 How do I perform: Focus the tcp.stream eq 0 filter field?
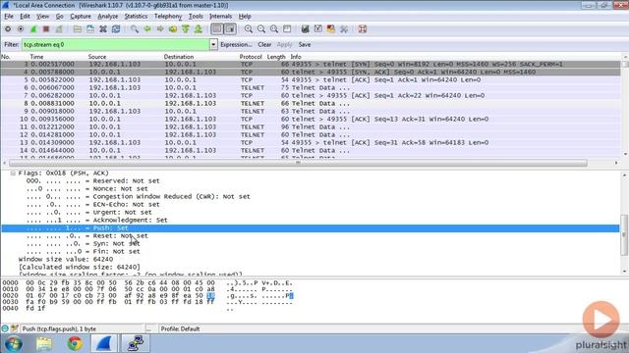(116, 44)
